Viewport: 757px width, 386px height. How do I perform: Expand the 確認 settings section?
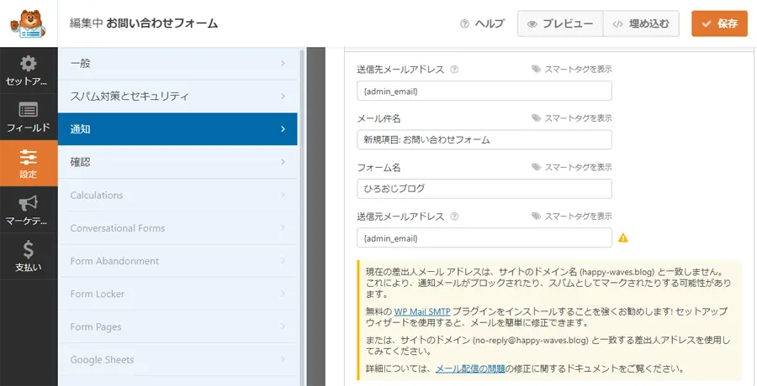177,162
